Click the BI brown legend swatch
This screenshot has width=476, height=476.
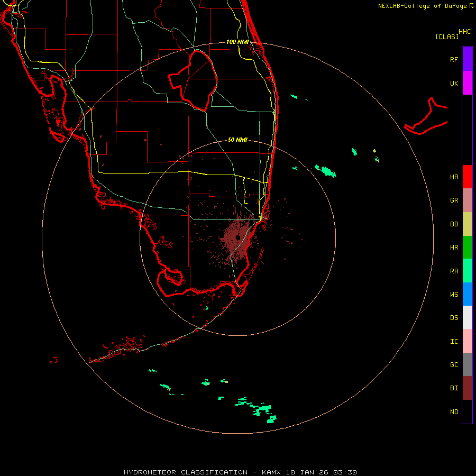pos(467,388)
